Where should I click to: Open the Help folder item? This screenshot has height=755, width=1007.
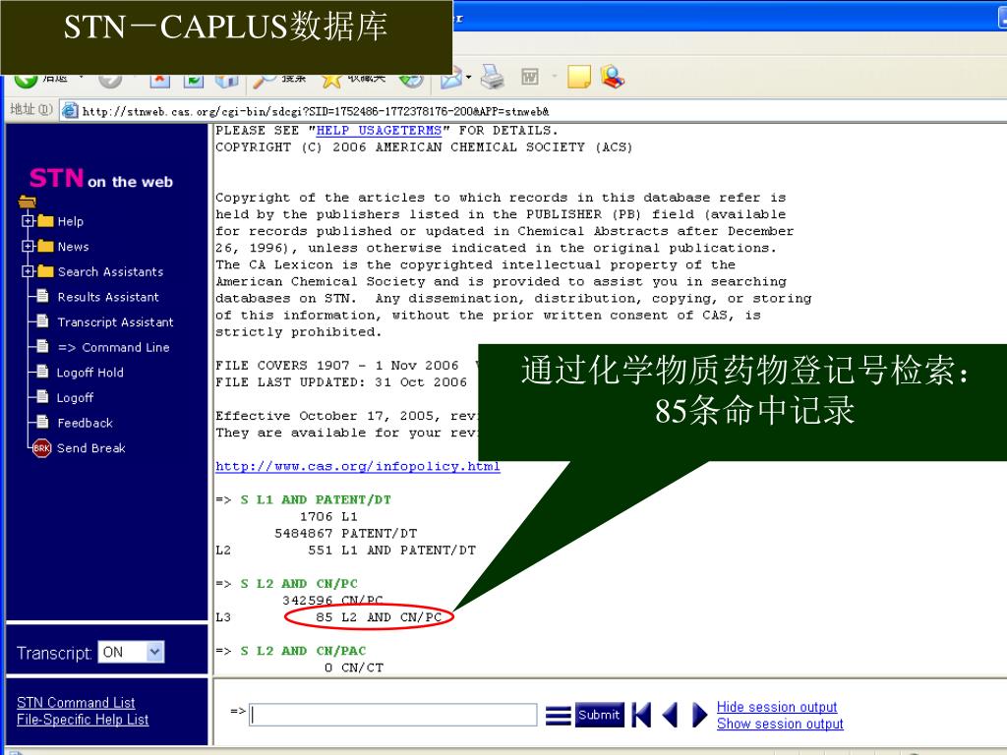[70, 221]
